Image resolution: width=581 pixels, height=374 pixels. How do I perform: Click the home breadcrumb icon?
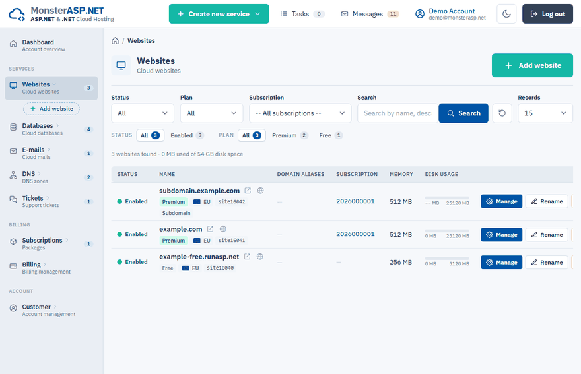point(116,41)
